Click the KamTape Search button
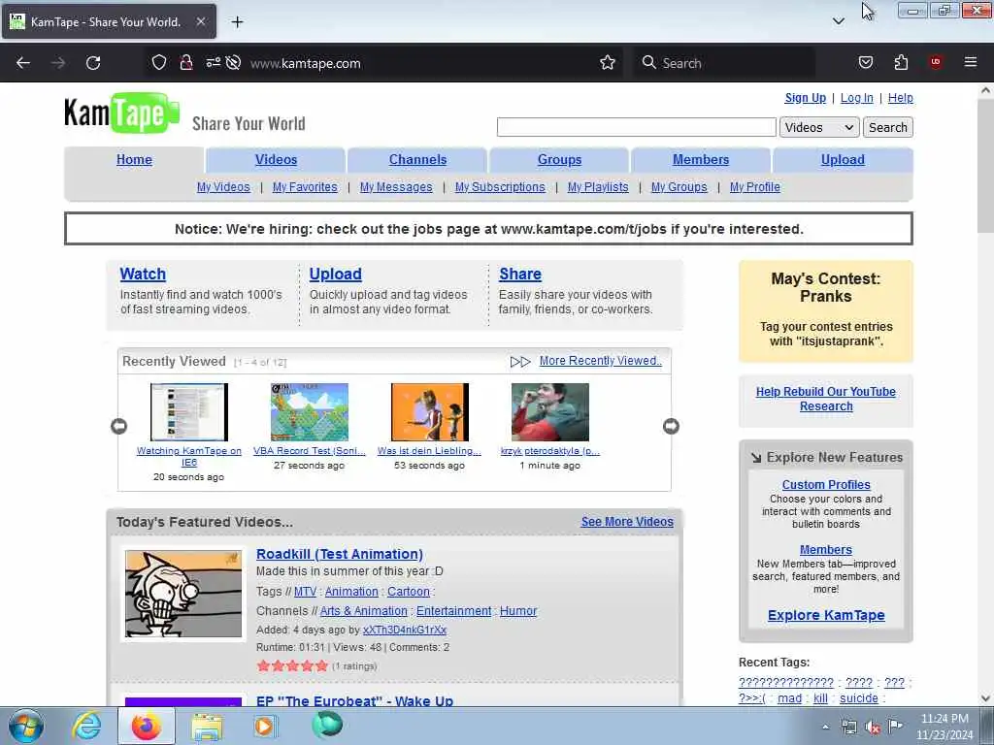The width and height of the screenshot is (994, 745). click(887, 127)
